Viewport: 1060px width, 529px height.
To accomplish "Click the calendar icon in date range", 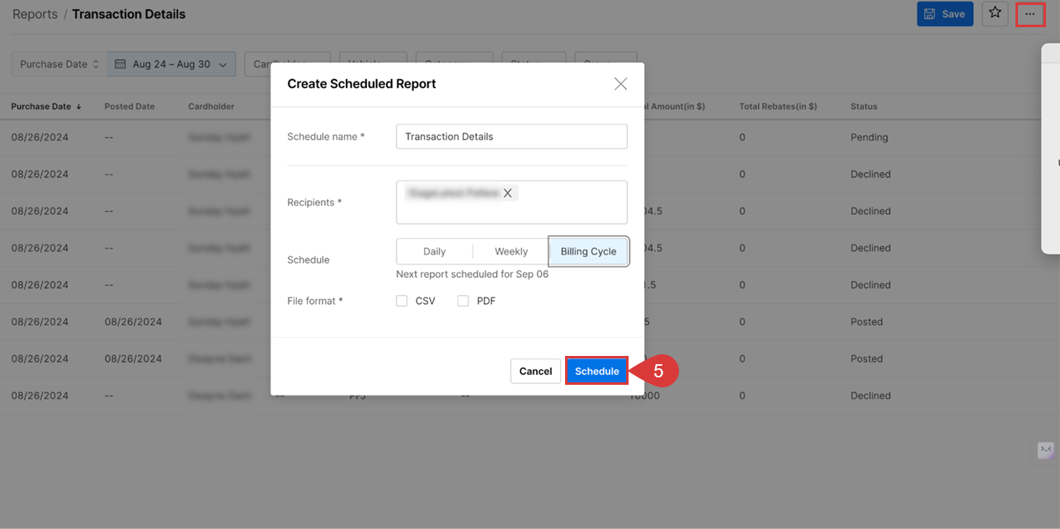I will [120, 64].
